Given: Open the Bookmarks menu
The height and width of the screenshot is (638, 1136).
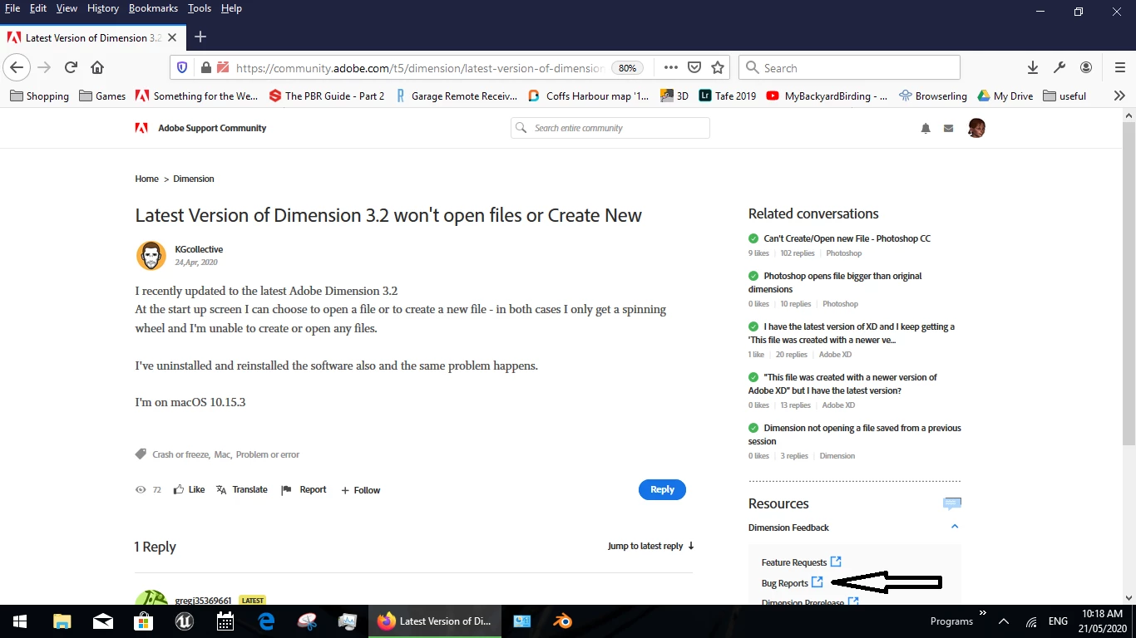Looking at the screenshot, I should [153, 8].
